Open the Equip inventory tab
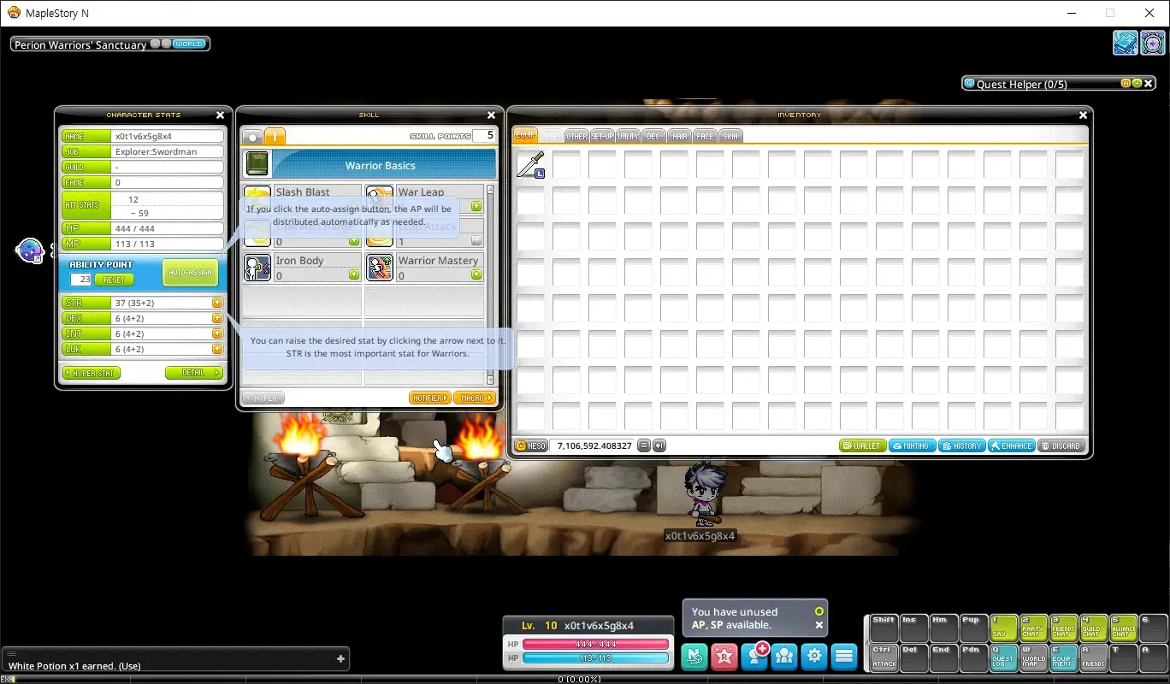 pyautogui.click(x=525, y=136)
